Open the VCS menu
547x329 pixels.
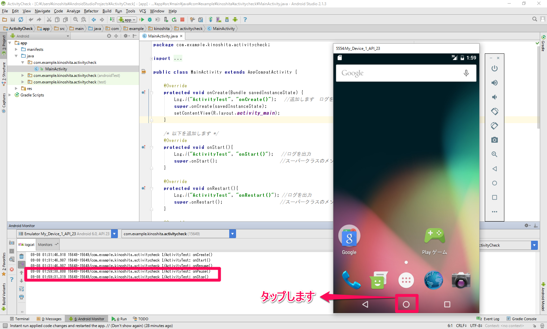[x=143, y=11]
